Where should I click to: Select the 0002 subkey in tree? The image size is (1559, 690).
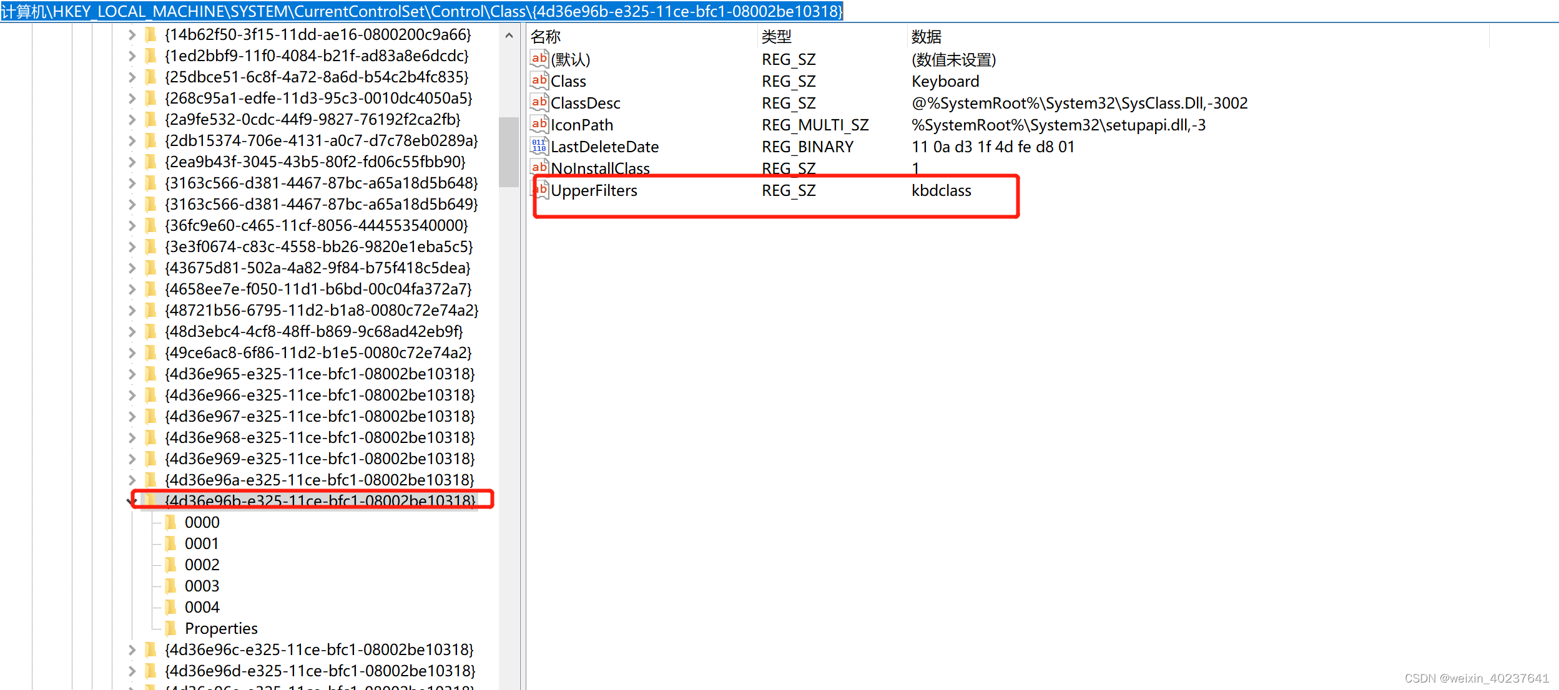pyautogui.click(x=202, y=565)
